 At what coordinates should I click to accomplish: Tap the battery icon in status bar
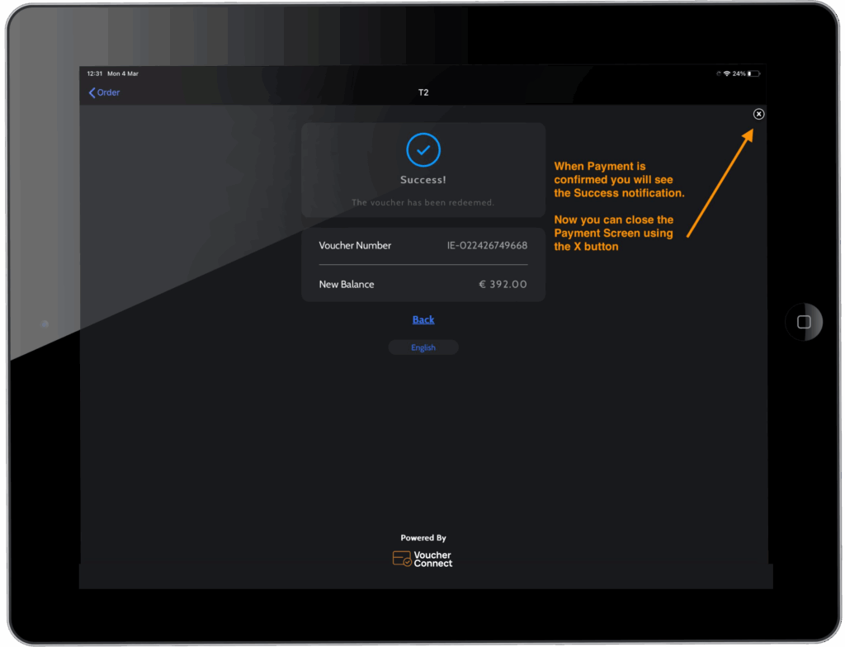[754, 73]
